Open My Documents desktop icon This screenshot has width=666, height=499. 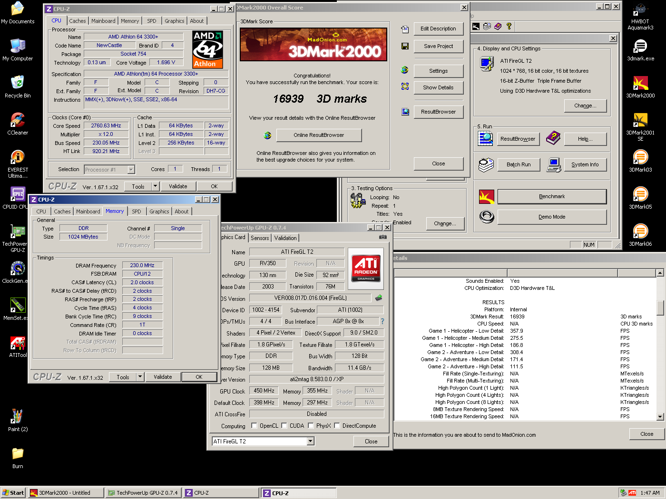[x=18, y=13]
